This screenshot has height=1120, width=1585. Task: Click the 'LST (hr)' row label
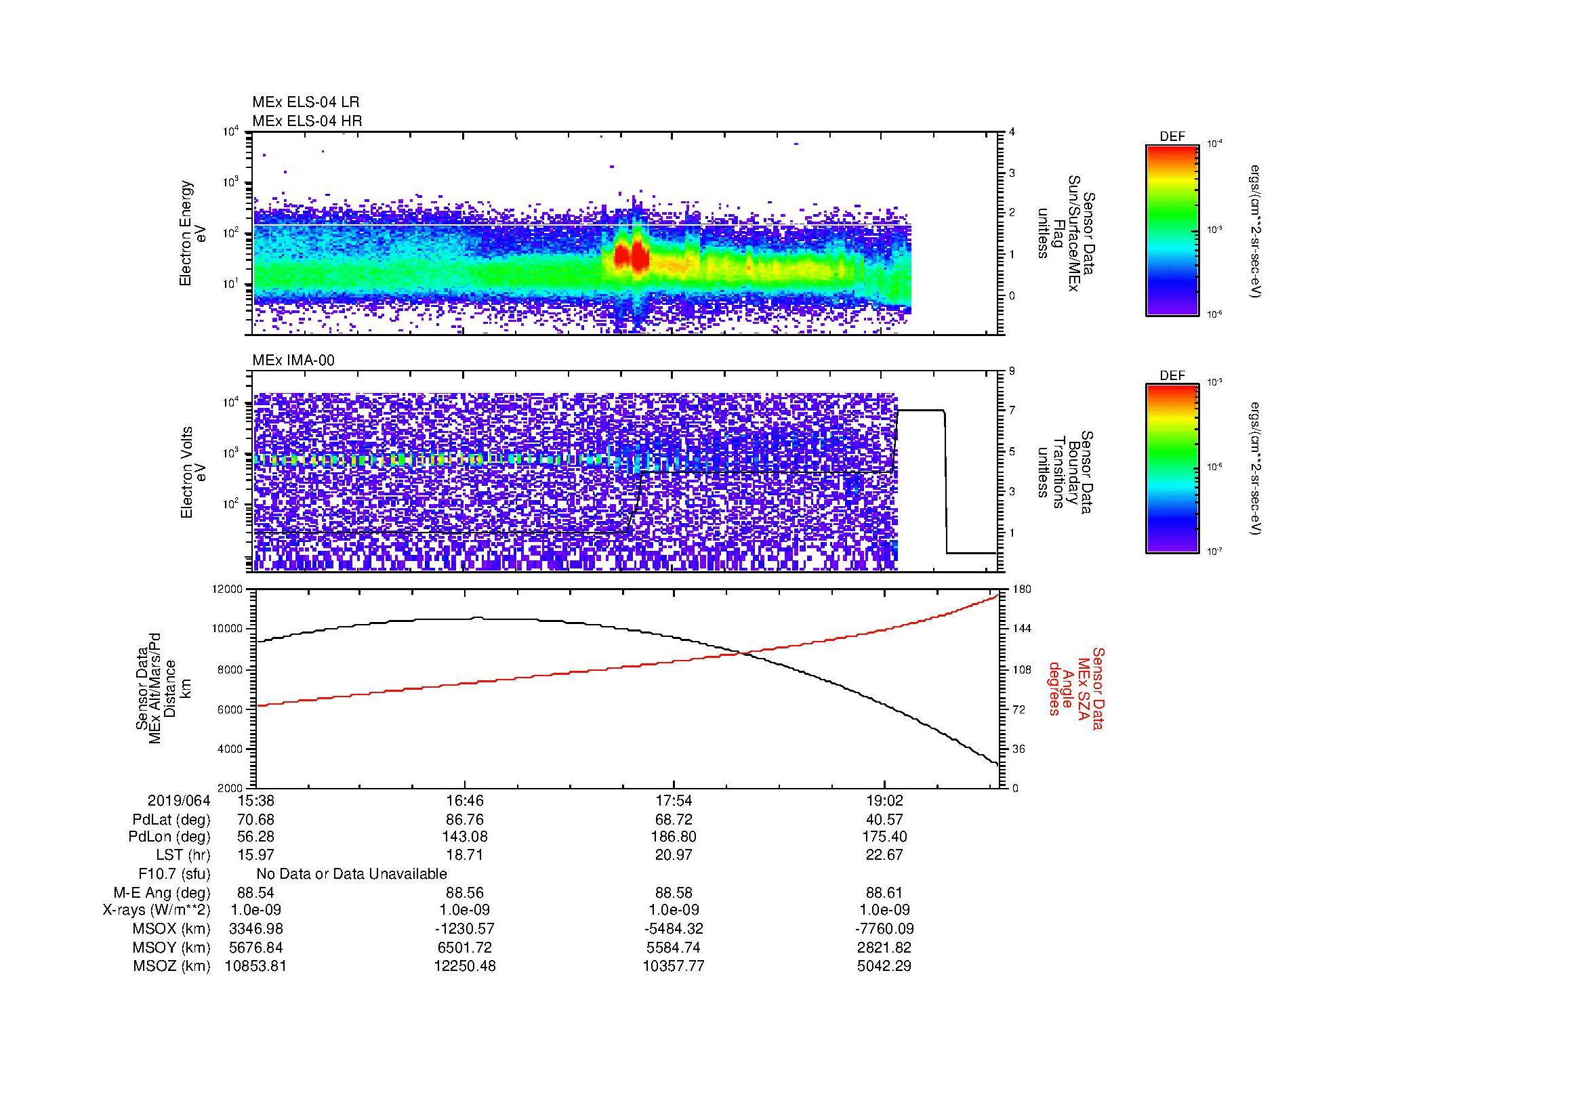tap(183, 855)
